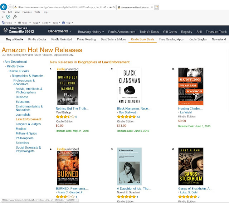This screenshot has width=229, height=203.
Task: Click the wrench tool icon
Action: pyautogui.click(x=15, y=17)
